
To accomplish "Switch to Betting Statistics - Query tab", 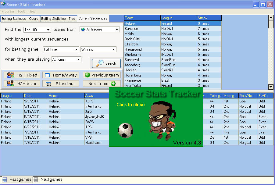I will tap(20, 19).
